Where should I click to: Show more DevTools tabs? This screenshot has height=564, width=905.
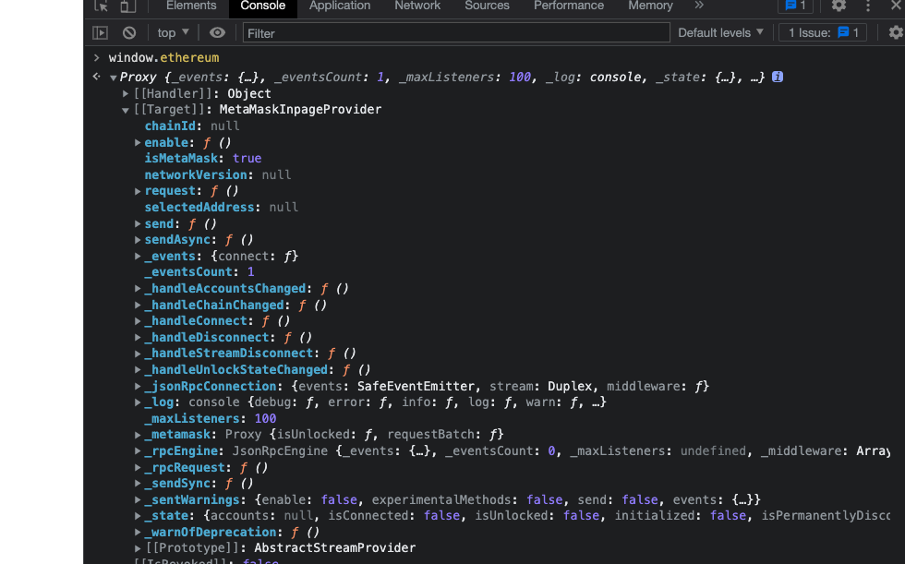point(699,6)
